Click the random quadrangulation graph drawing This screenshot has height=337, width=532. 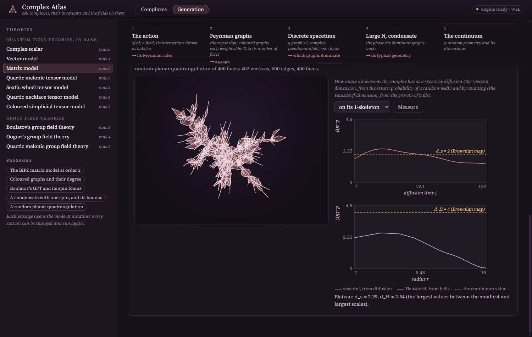[231, 150]
